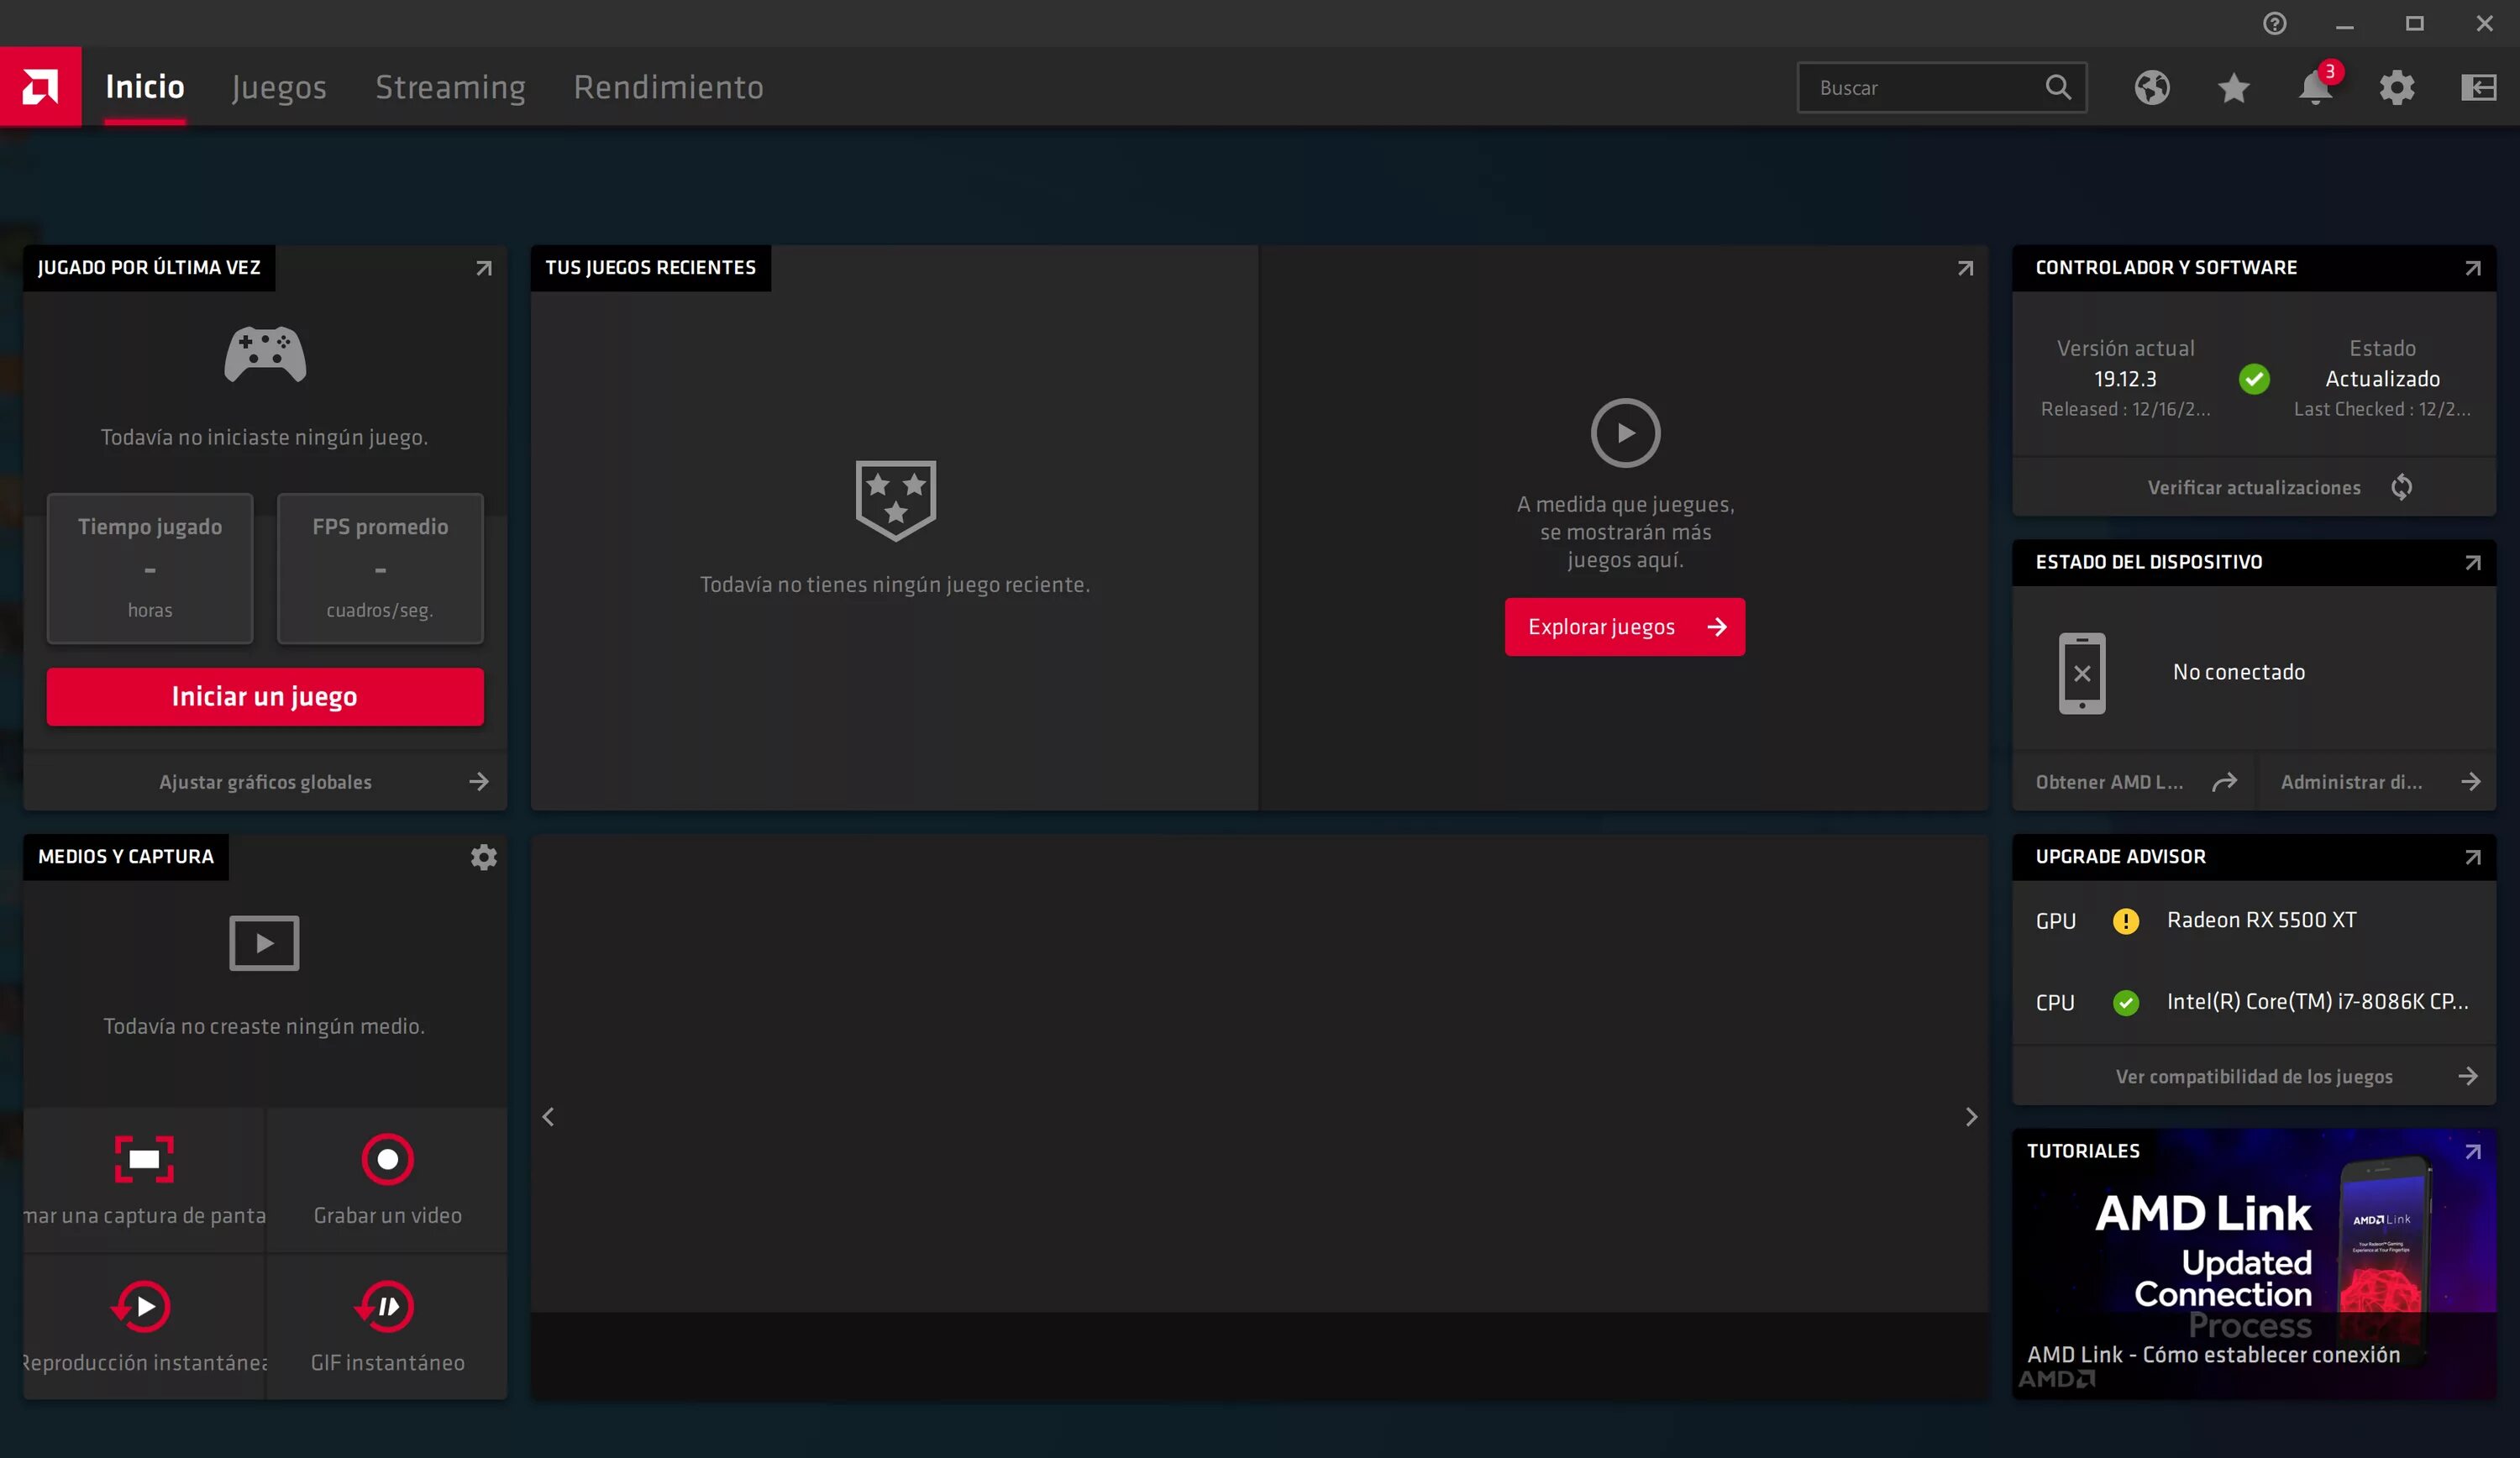Open the notifications bell

(2314, 88)
